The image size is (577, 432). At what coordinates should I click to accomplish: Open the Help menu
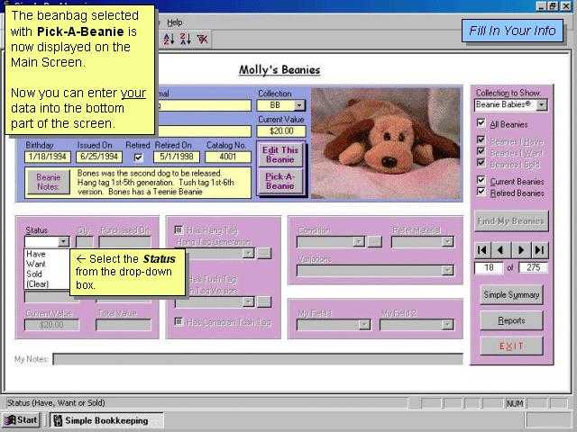coord(175,22)
